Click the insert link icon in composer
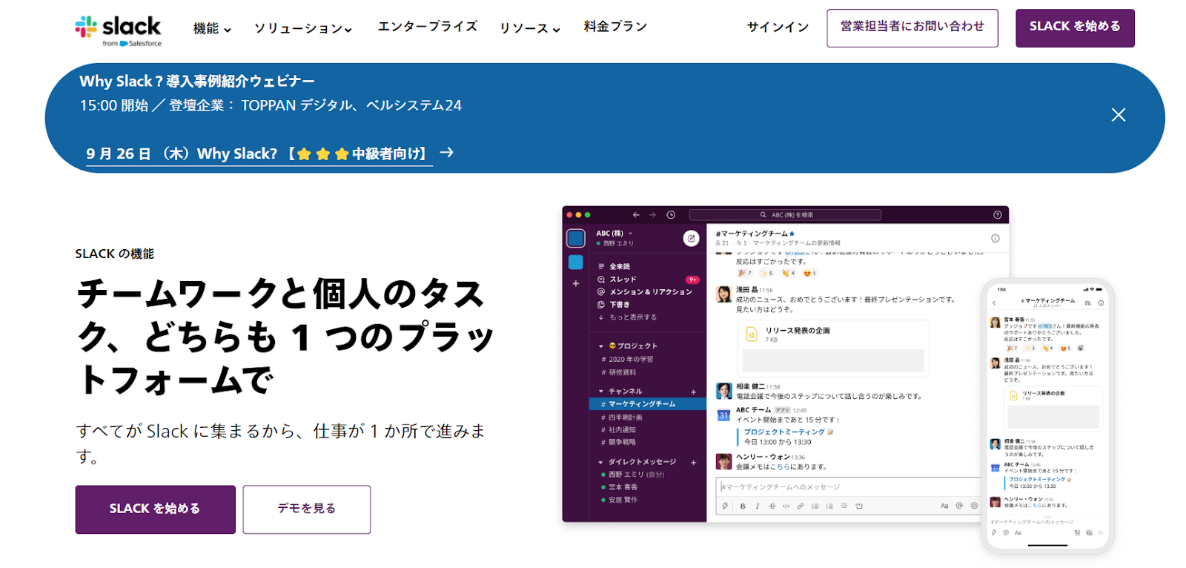This screenshot has width=1186, height=568. (801, 506)
